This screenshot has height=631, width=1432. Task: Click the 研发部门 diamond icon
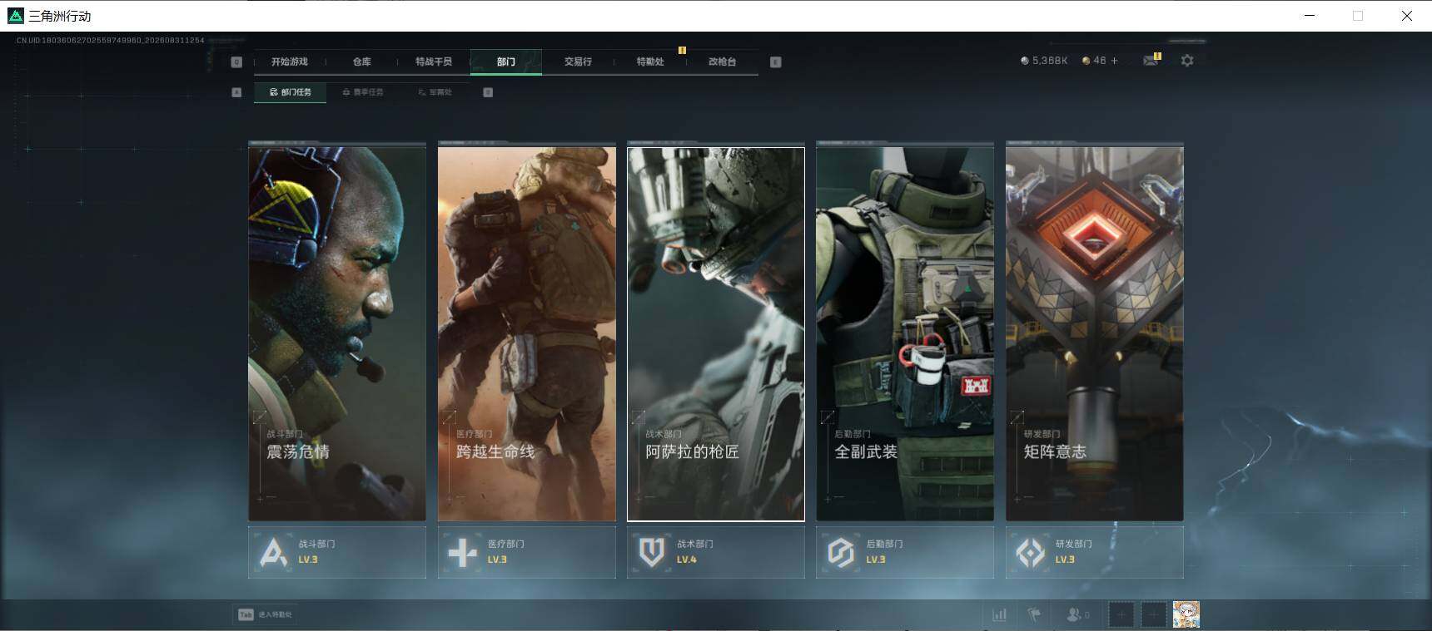[x=1031, y=552]
